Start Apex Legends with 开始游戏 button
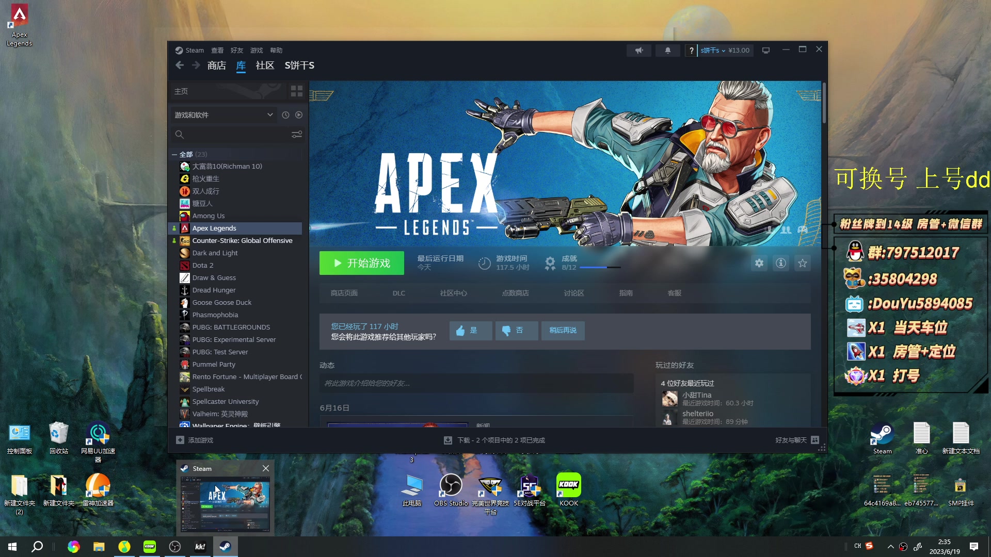The width and height of the screenshot is (991, 557). tap(362, 263)
